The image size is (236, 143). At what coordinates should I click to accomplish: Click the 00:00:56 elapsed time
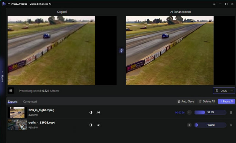click(x=180, y=112)
